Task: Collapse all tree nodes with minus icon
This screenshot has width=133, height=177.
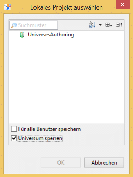Action: point(119,25)
